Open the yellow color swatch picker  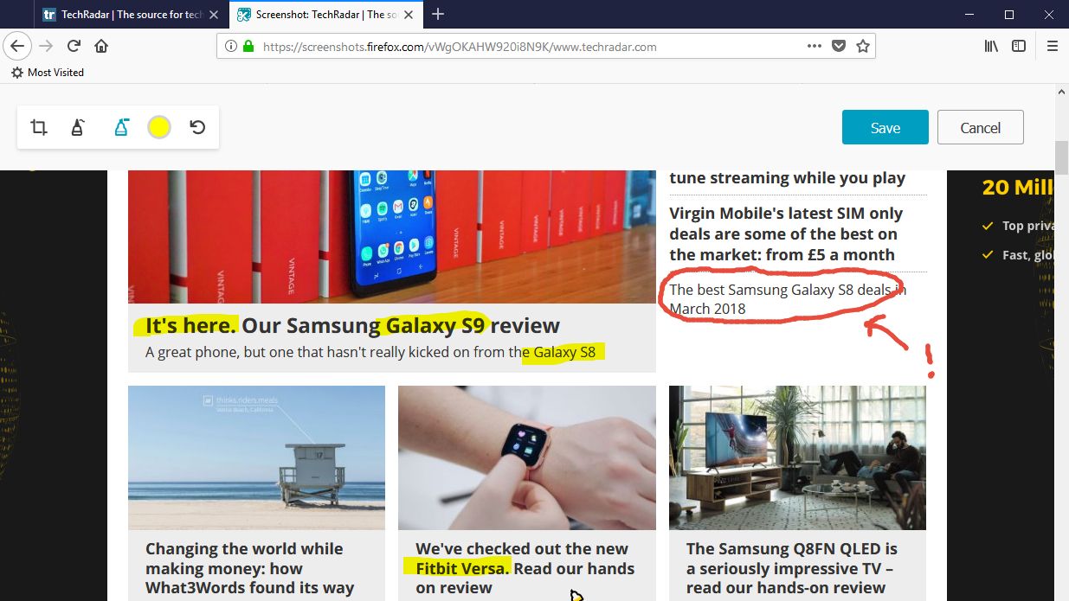(159, 126)
